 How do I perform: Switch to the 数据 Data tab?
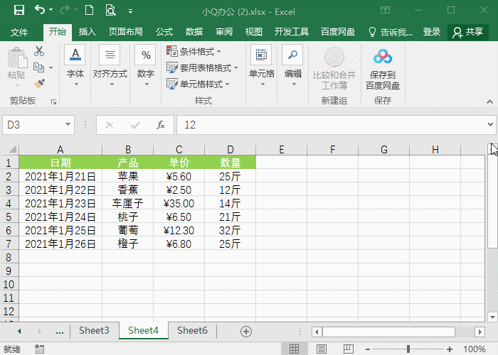tap(194, 32)
